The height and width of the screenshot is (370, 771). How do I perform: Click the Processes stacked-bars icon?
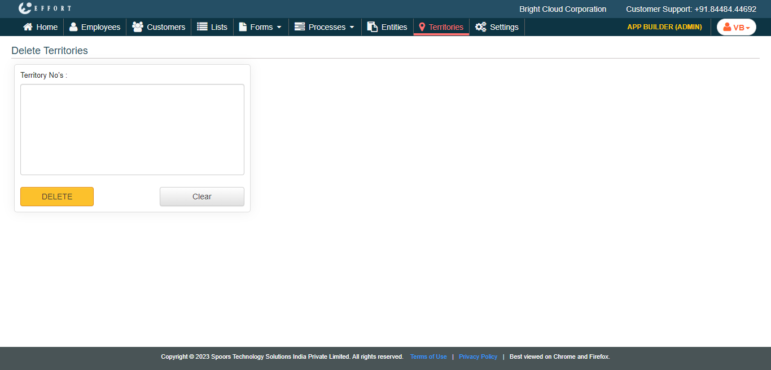[300, 27]
